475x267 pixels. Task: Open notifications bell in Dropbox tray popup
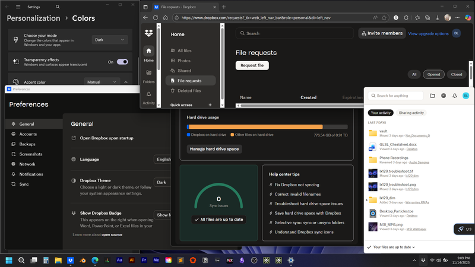pyautogui.click(x=455, y=96)
